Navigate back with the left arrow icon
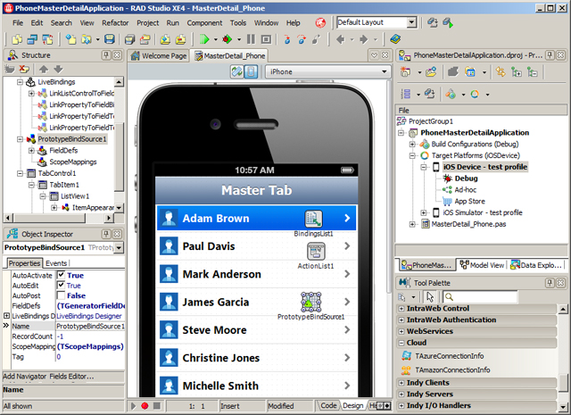The height and width of the screenshot is (415, 571). [341, 39]
